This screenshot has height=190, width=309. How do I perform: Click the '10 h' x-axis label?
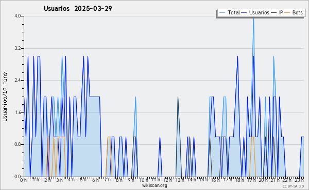[144, 180]
